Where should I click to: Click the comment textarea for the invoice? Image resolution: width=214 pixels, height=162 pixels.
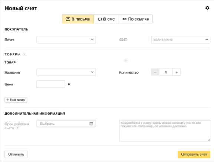165,131
